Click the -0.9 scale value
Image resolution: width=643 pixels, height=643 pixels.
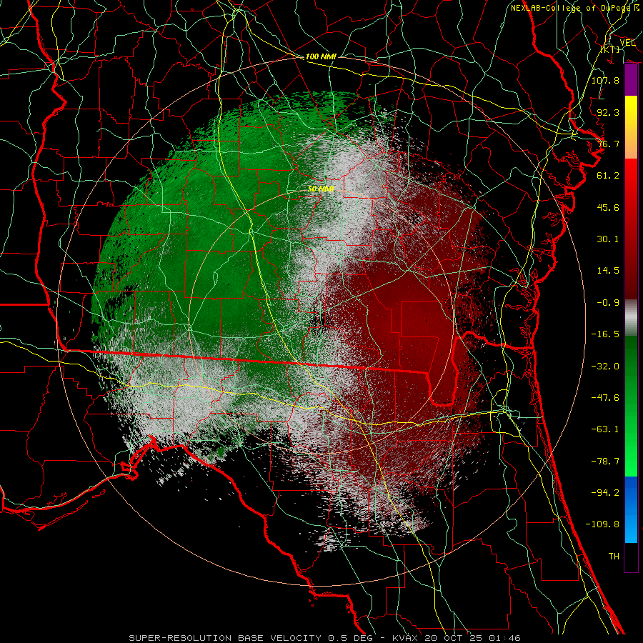tap(608, 303)
